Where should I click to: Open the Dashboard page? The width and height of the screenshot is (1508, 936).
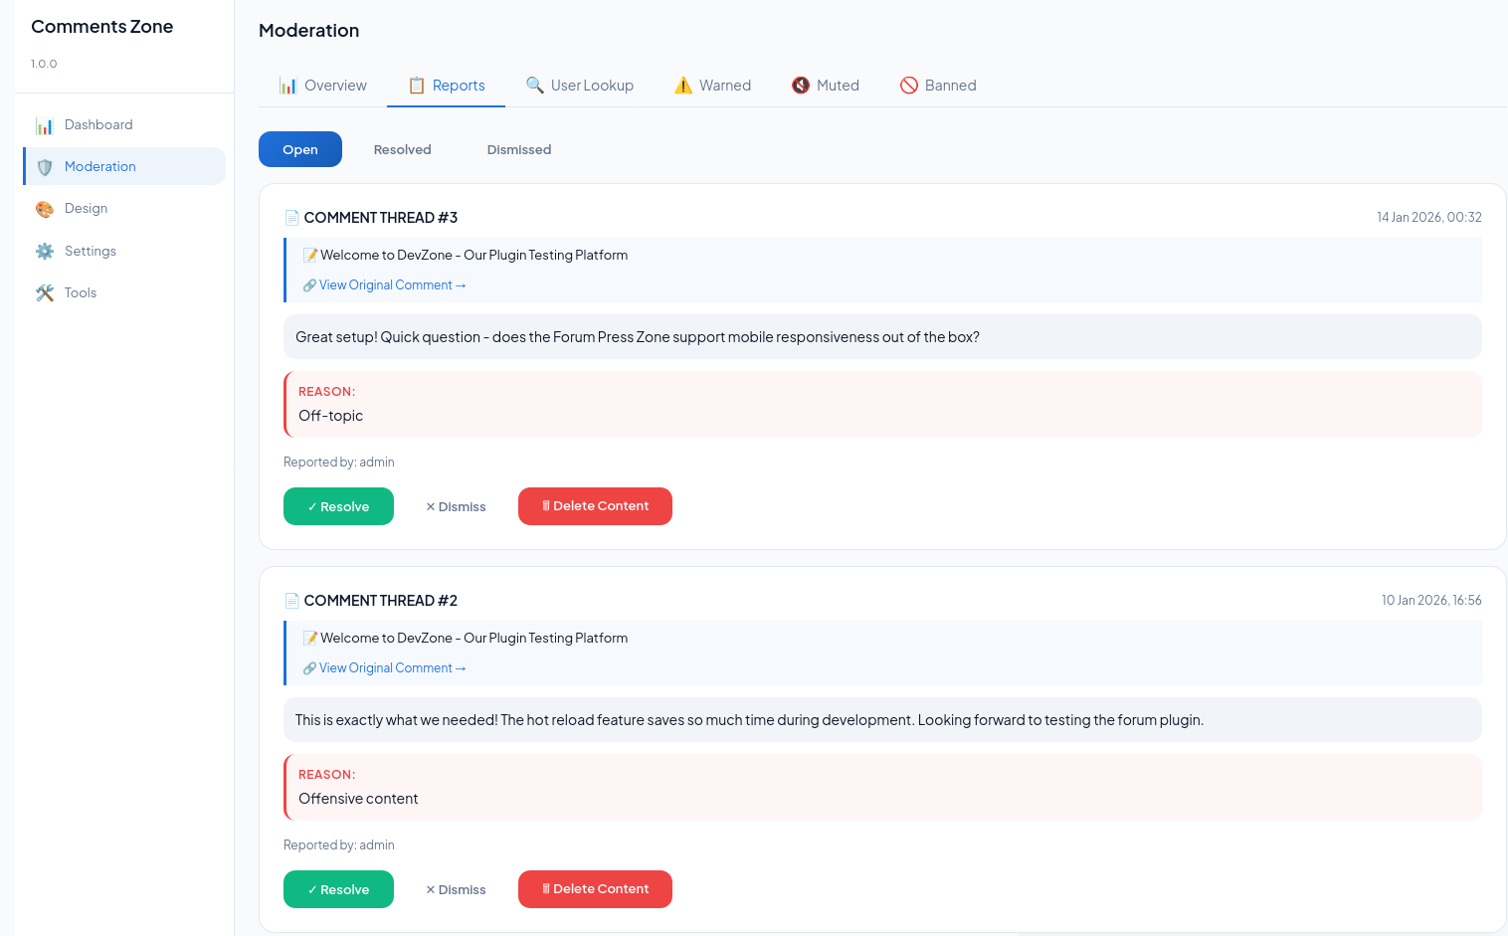(124, 125)
